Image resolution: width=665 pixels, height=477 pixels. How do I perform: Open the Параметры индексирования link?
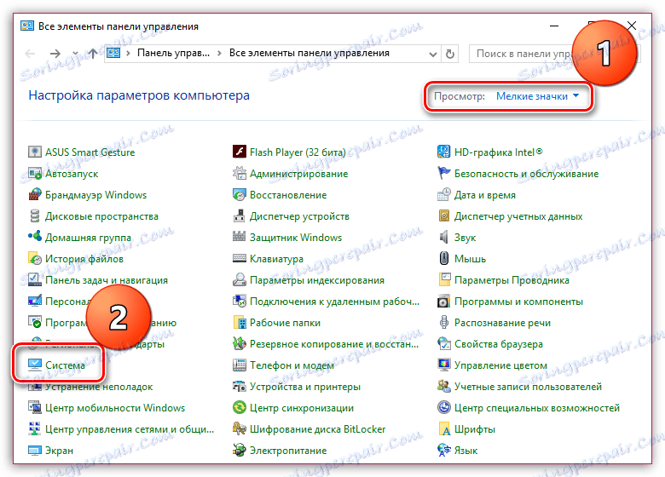coord(317,280)
